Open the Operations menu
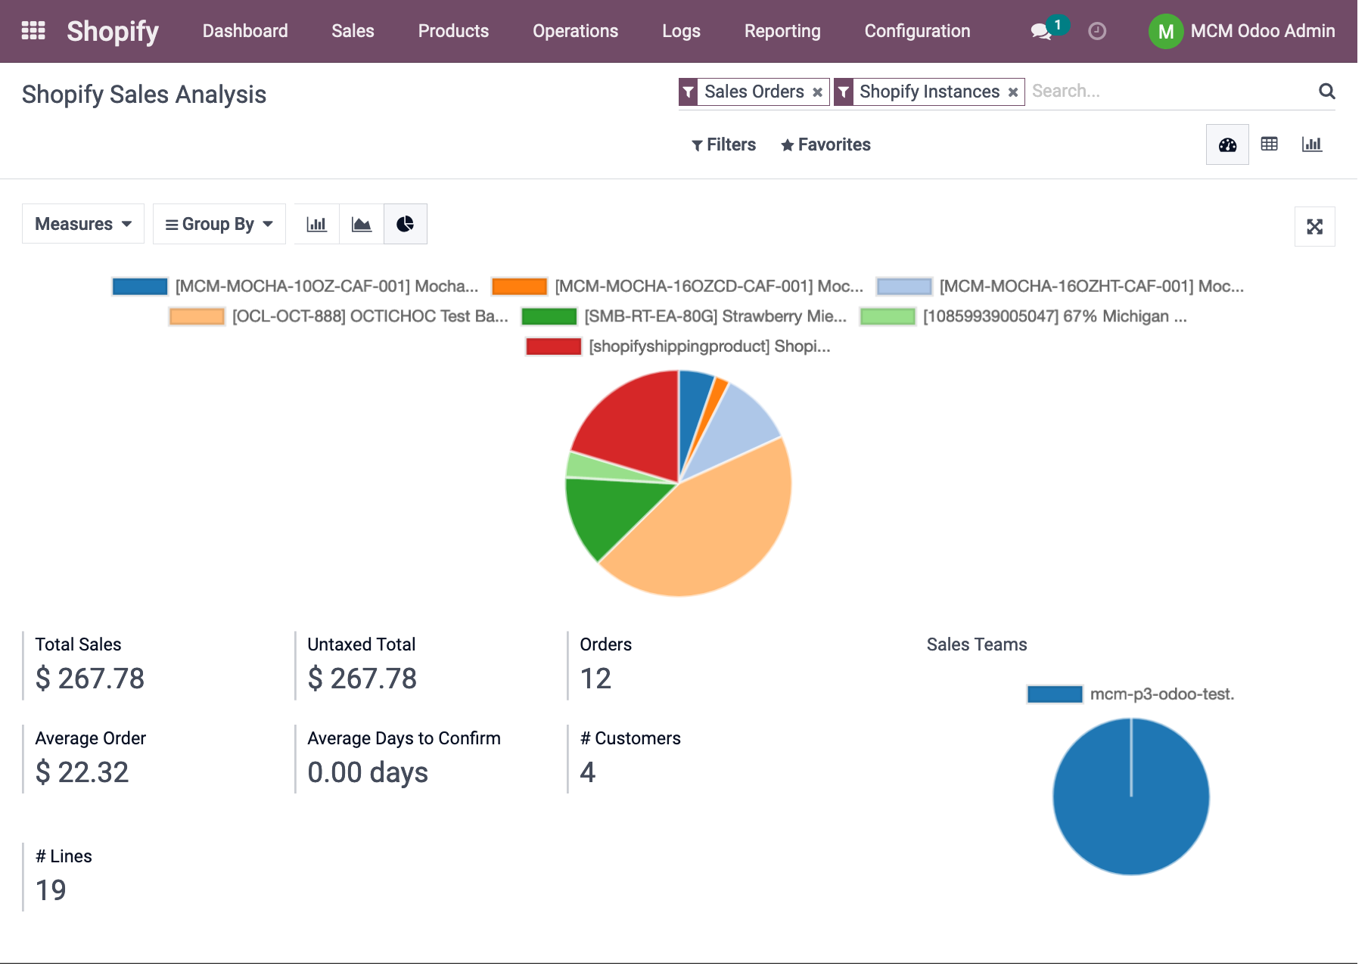This screenshot has width=1371, height=972. [575, 31]
